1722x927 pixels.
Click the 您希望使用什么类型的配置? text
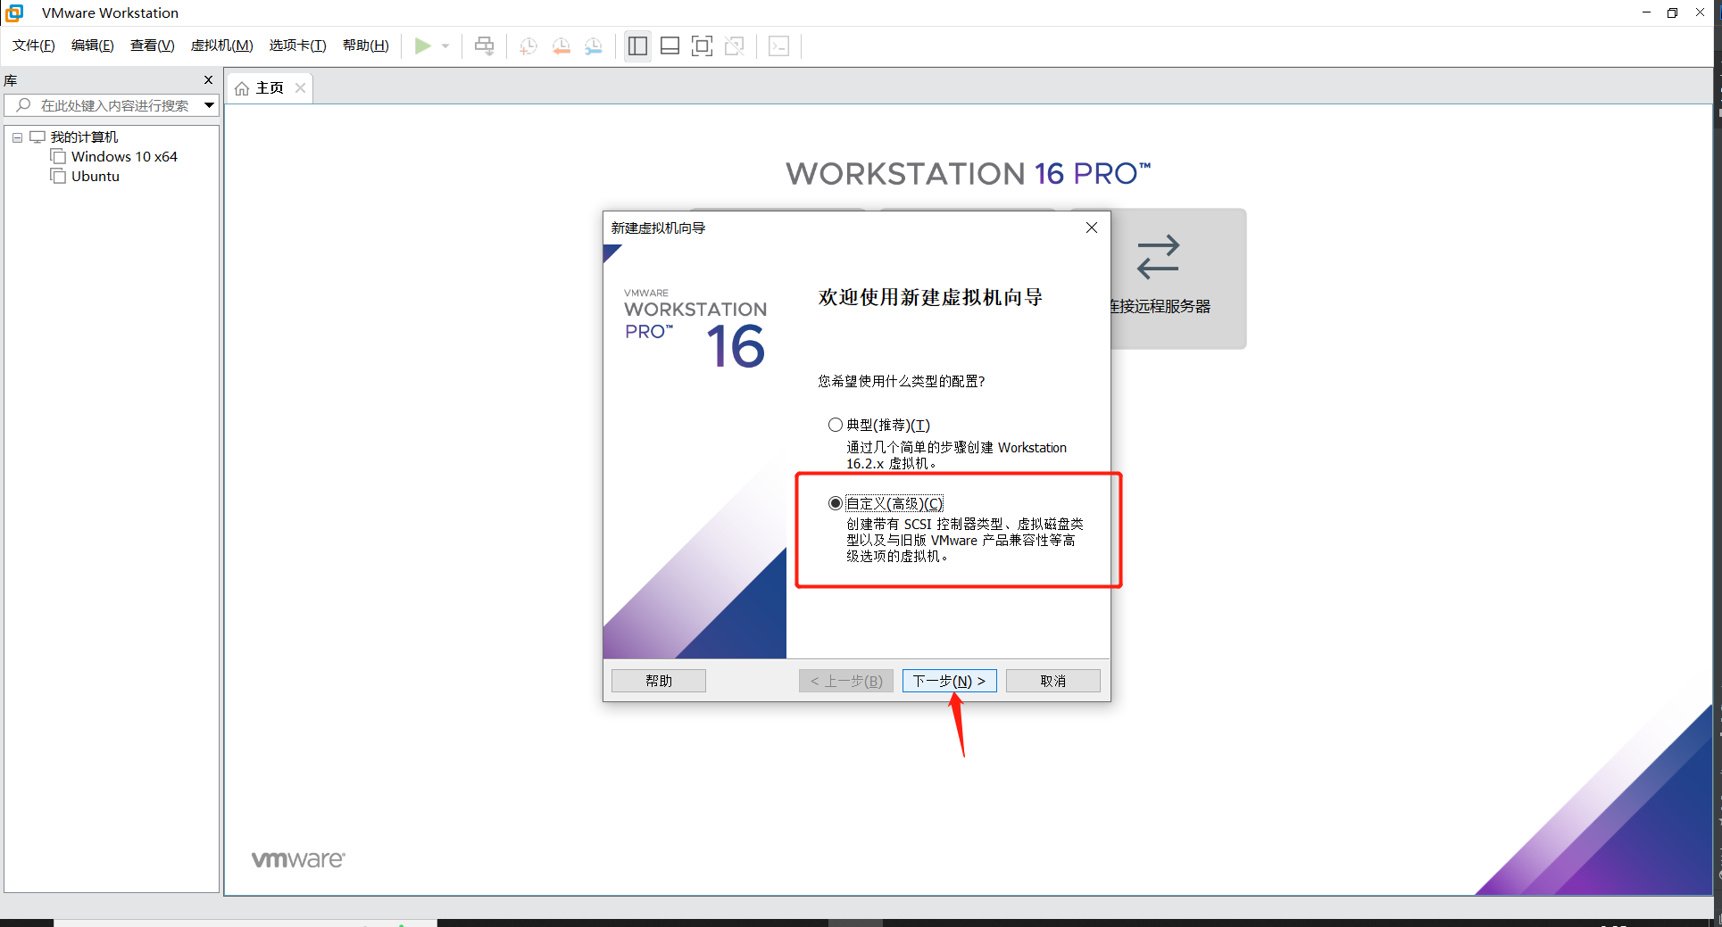coord(901,381)
